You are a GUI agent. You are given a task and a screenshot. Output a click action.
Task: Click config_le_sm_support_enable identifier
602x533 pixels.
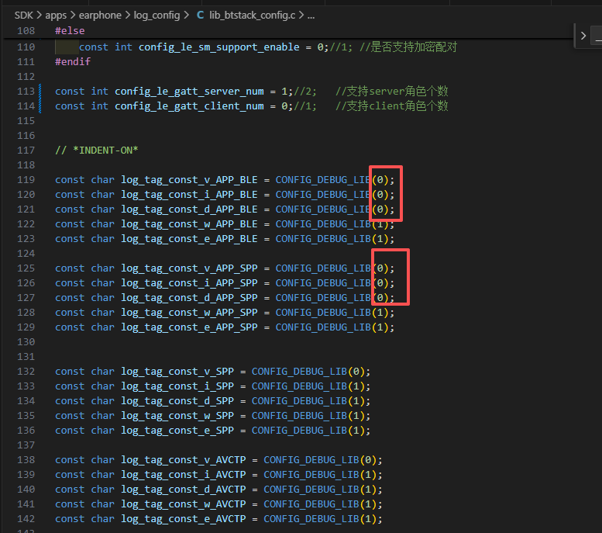tap(218, 47)
